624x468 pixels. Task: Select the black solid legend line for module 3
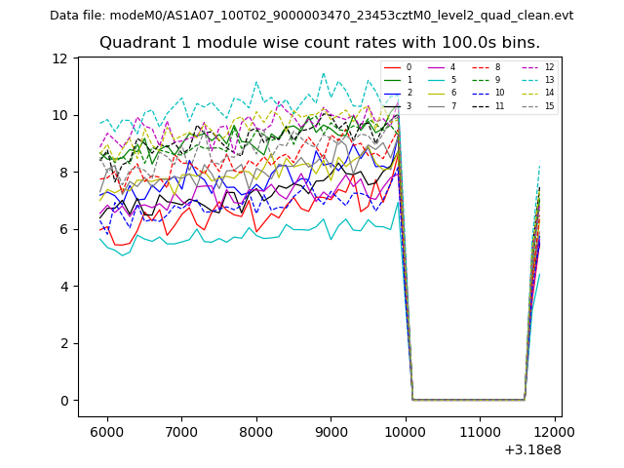pyautogui.click(x=392, y=106)
